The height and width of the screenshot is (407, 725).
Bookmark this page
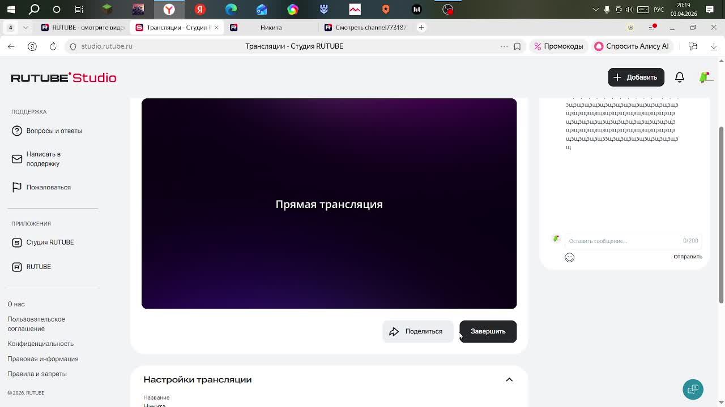pyautogui.click(x=517, y=46)
